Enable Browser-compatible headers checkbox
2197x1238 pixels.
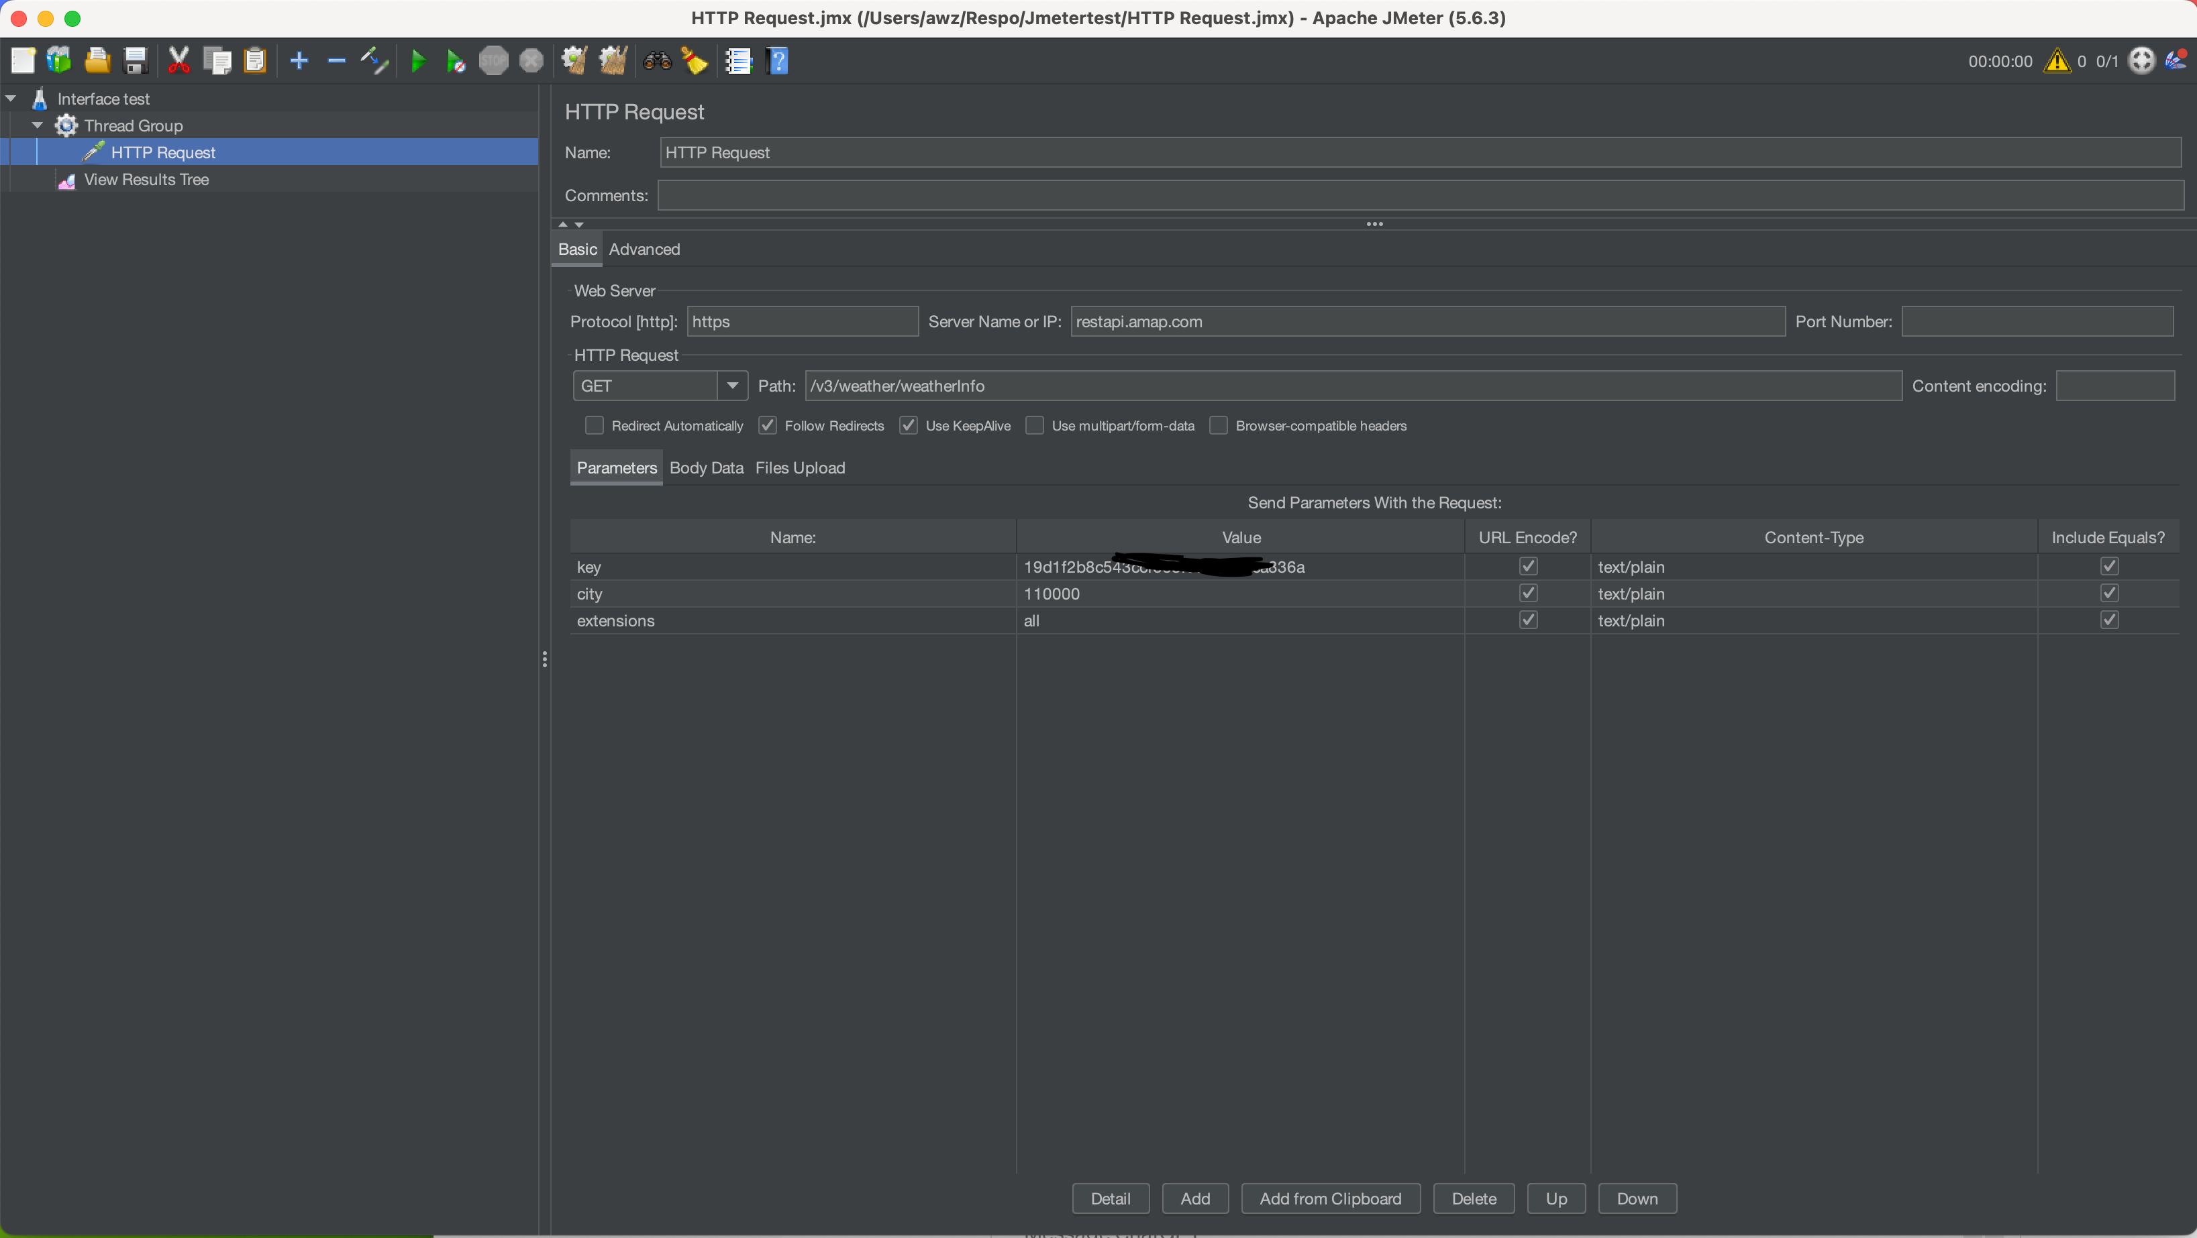click(1219, 425)
